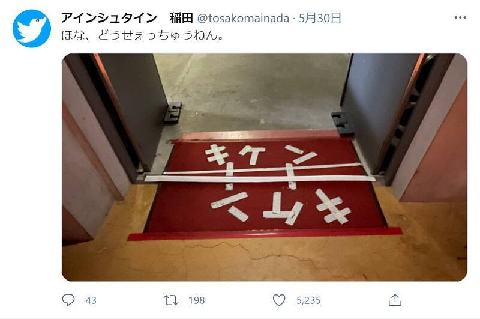Open the 5月30日 tweet timestamp link
This screenshot has width=480, height=319.
[320, 18]
